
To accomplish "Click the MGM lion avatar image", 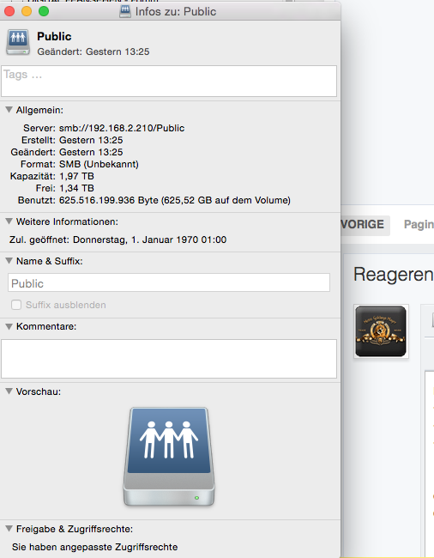I will [381, 331].
